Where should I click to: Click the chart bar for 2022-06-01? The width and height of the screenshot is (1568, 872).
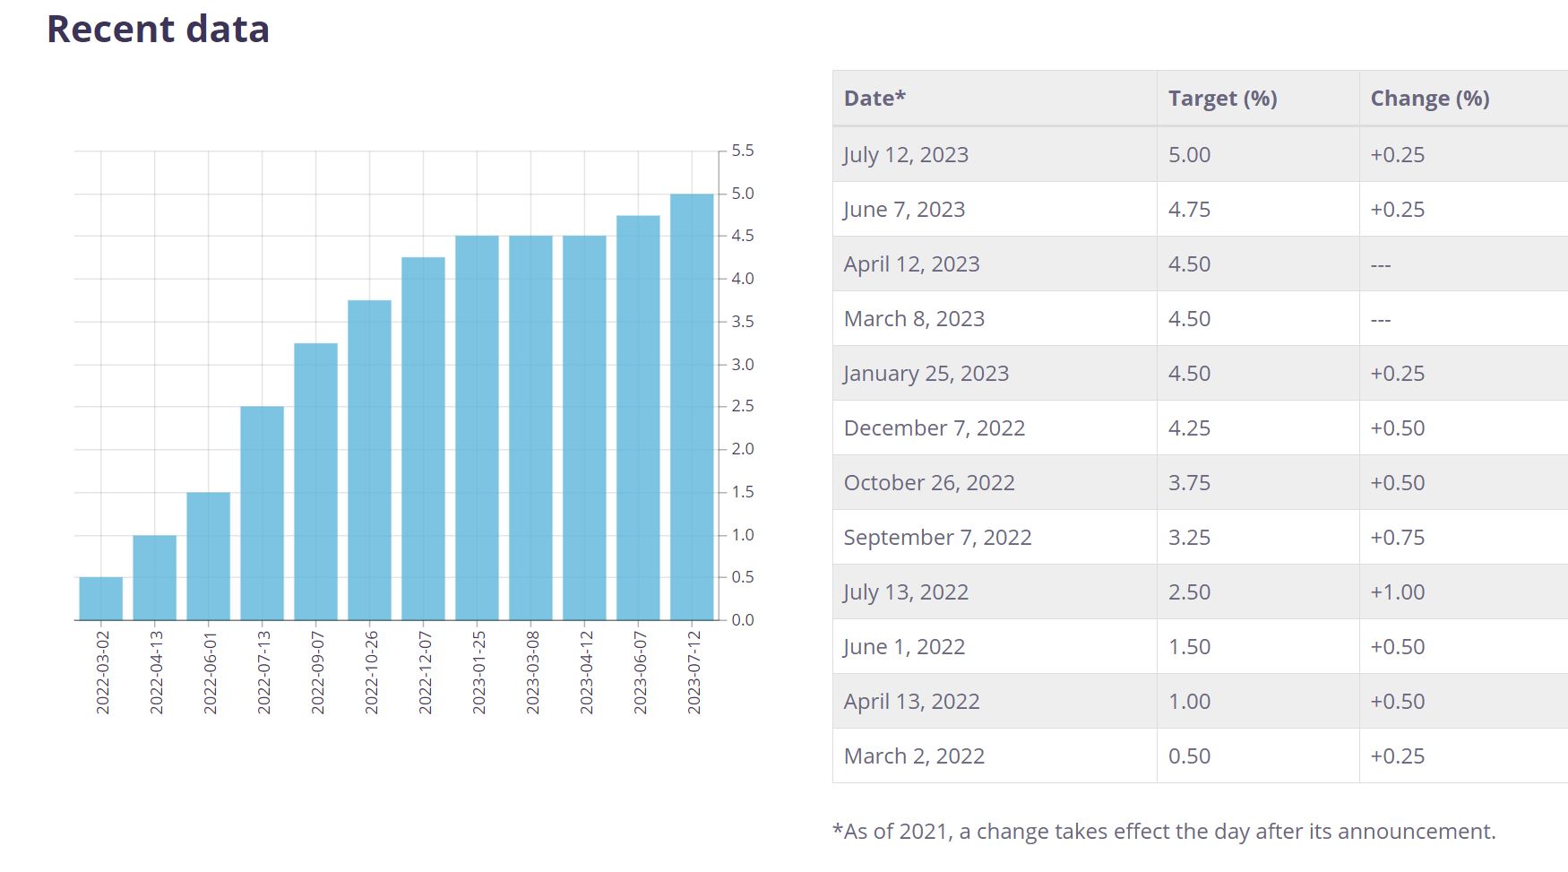209,557
